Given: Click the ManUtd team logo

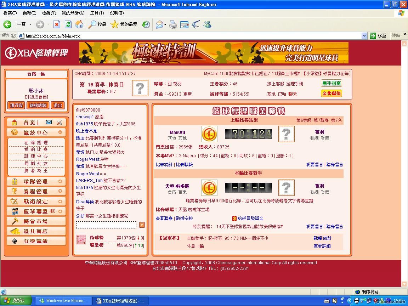Looking at the screenshot, I should (209, 134).
